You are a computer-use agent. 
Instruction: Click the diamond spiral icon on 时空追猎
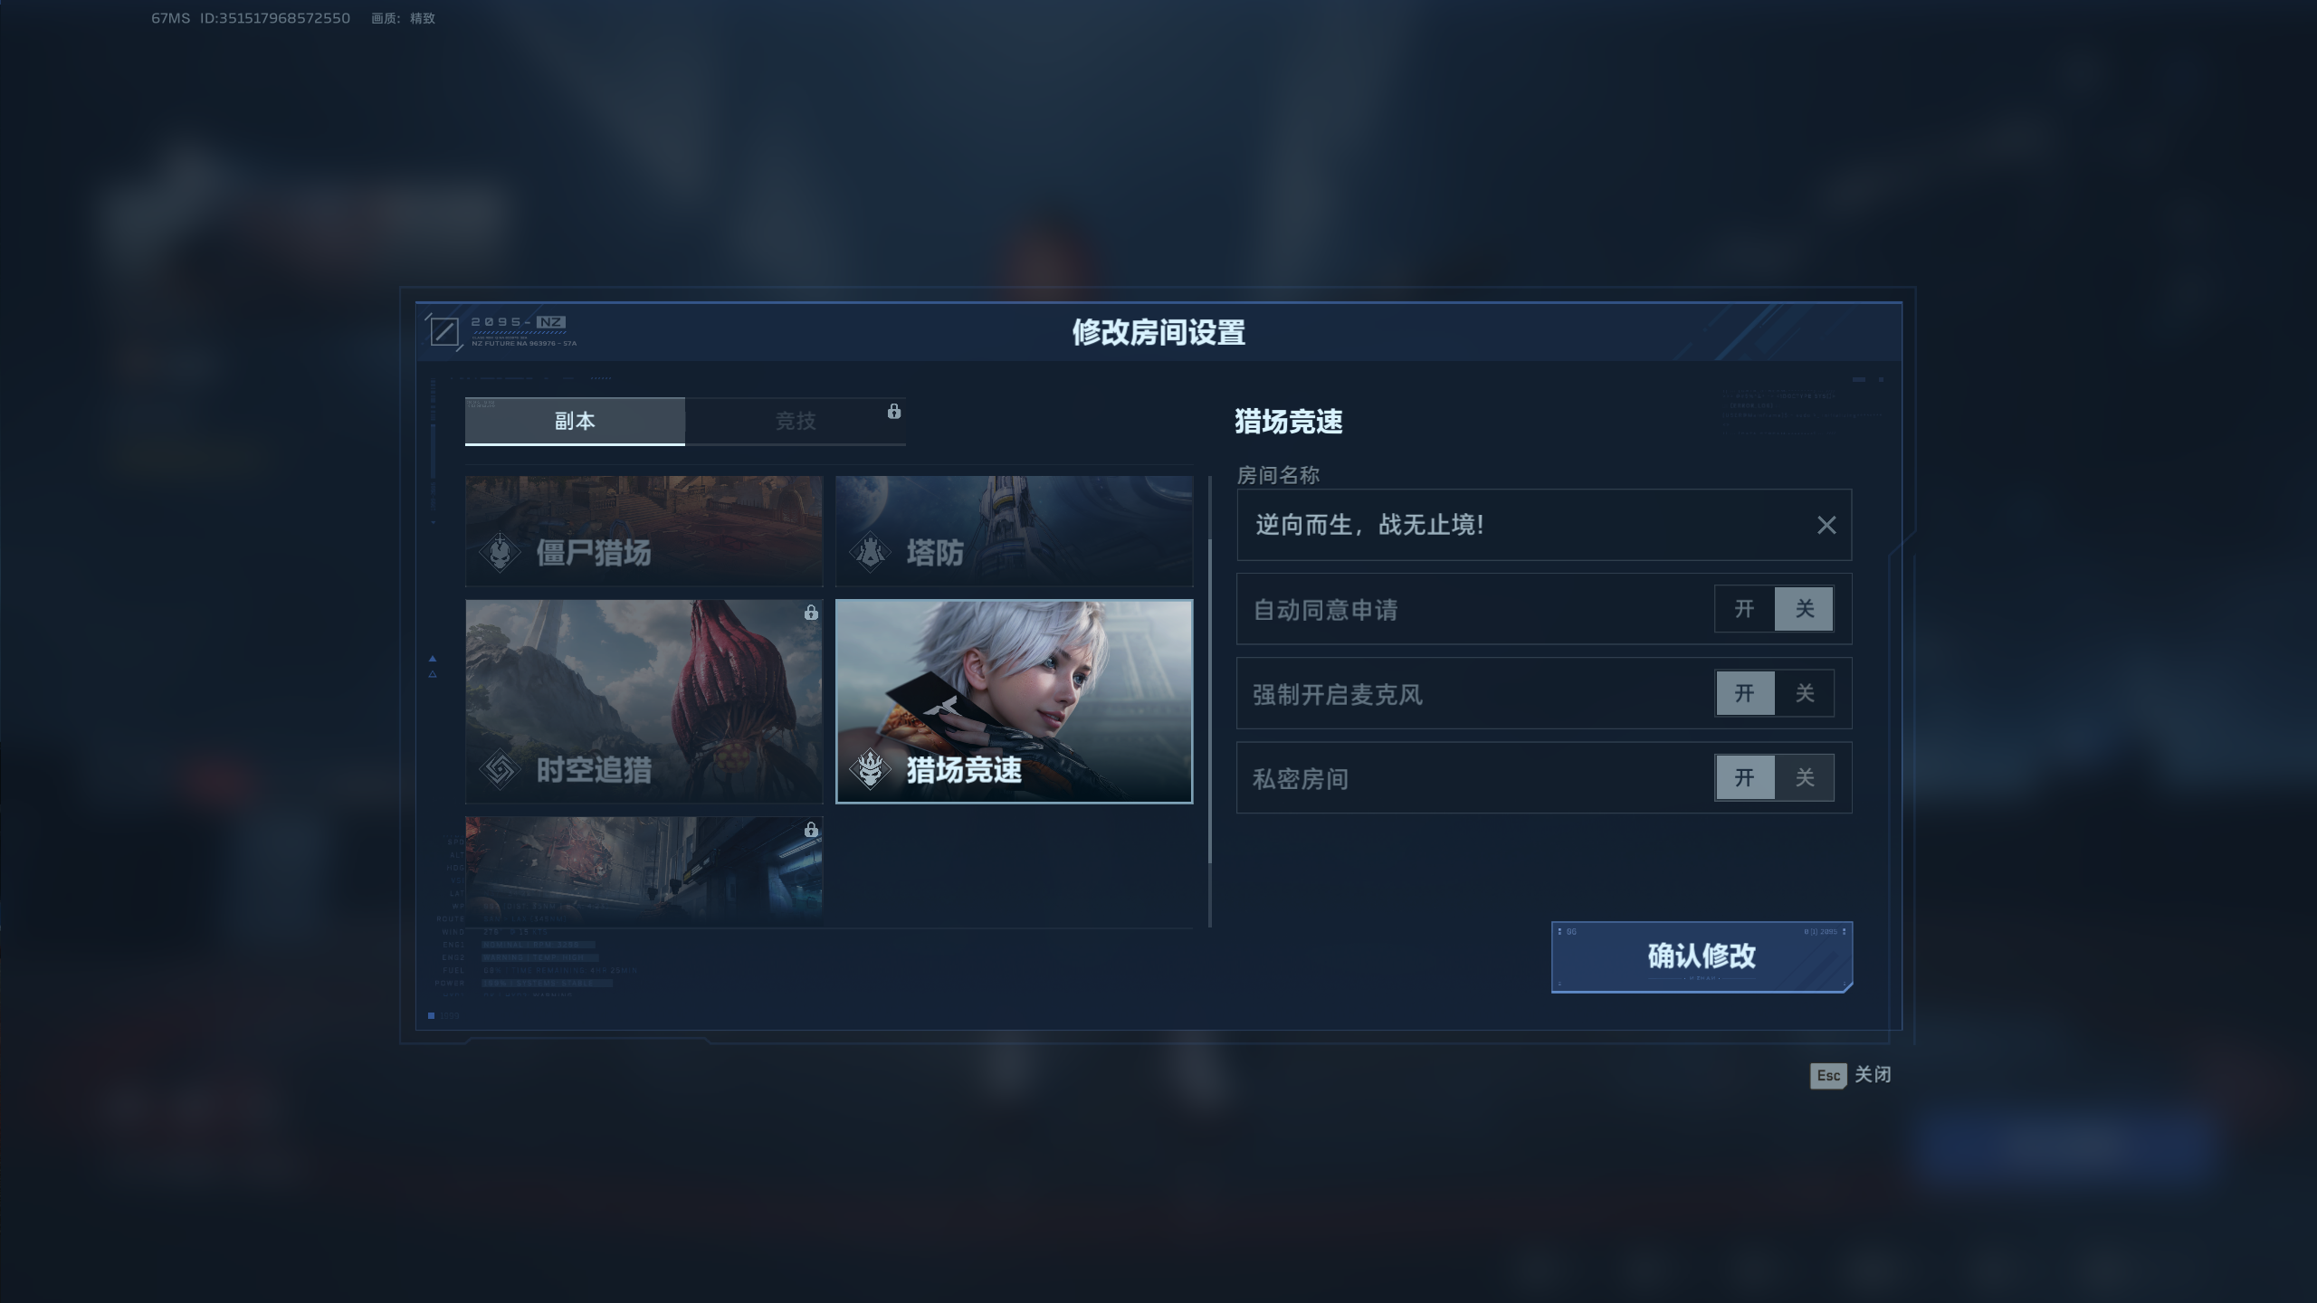point(500,769)
